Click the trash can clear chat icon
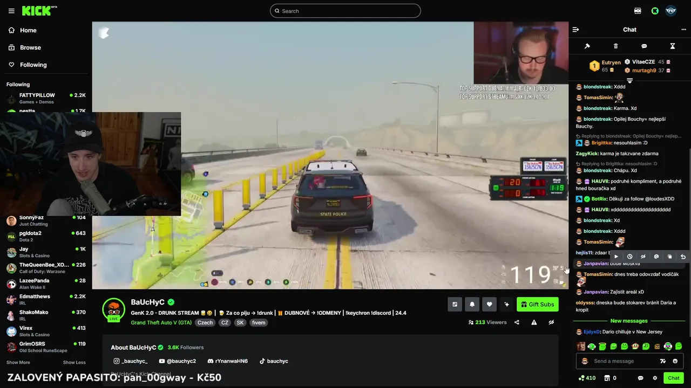This screenshot has height=388, width=691. (616, 46)
